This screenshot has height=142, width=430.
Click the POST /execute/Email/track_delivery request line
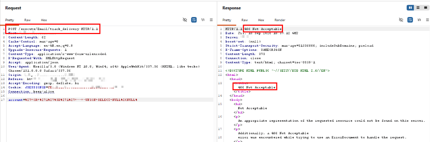(53, 29)
